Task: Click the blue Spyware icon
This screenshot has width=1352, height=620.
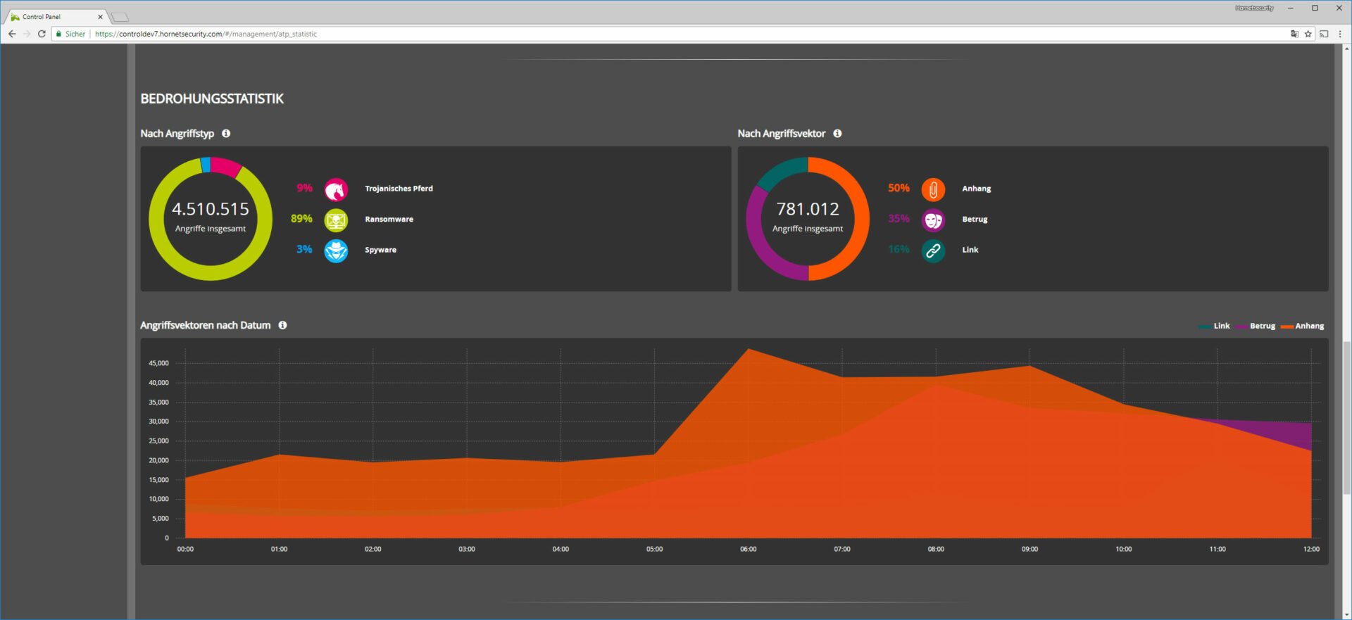Action: click(x=336, y=251)
